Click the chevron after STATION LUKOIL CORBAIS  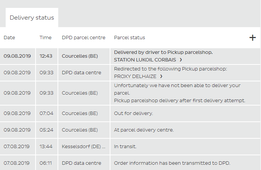point(181,60)
